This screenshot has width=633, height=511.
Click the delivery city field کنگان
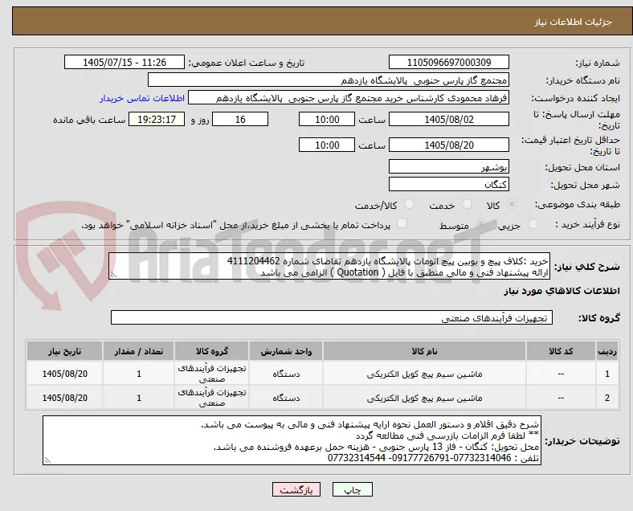click(x=449, y=184)
